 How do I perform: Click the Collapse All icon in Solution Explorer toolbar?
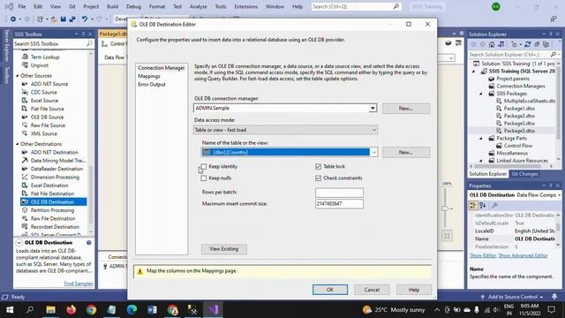[x=537, y=45]
